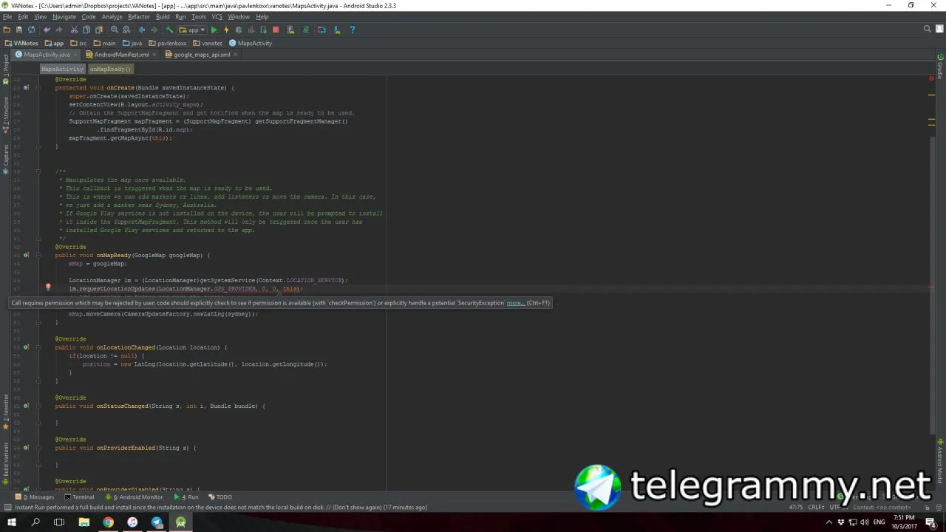Image resolution: width=946 pixels, height=532 pixels.
Task: Click the override gutter icon beside onMapReady
Action: pyautogui.click(x=26, y=255)
